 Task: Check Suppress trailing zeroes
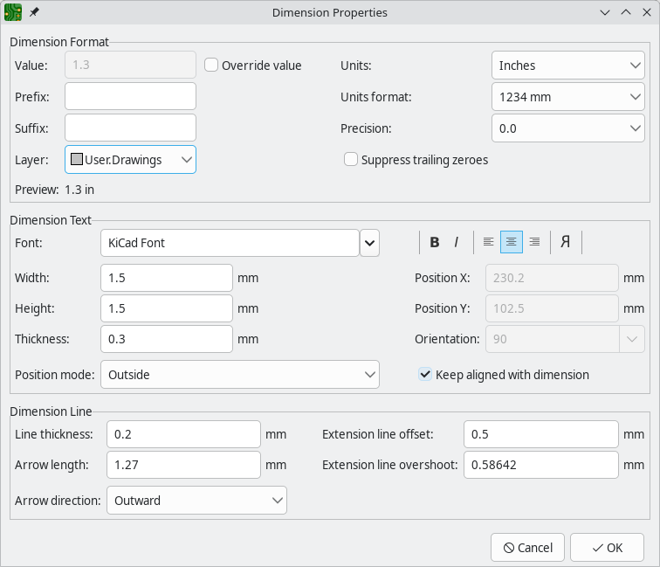pos(351,160)
